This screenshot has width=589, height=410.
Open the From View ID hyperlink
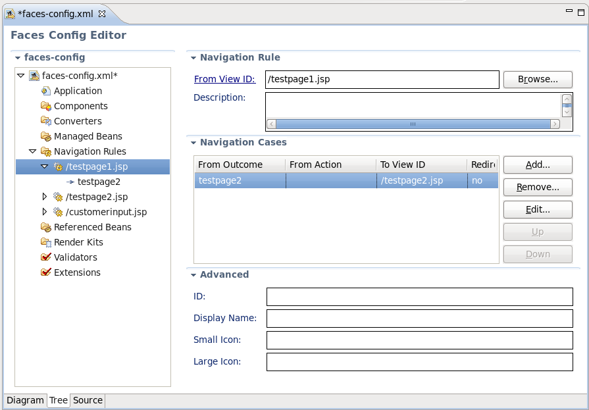click(x=225, y=78)
